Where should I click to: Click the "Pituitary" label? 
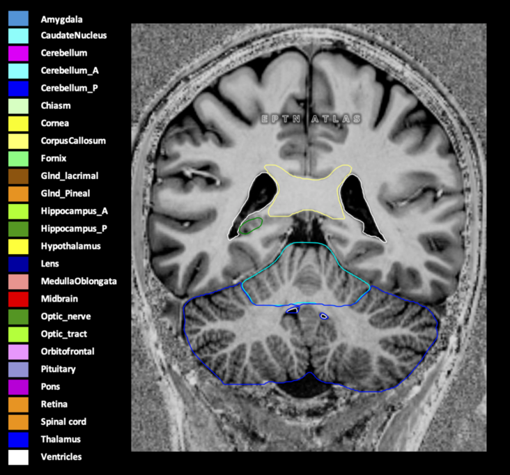(59, 369)
